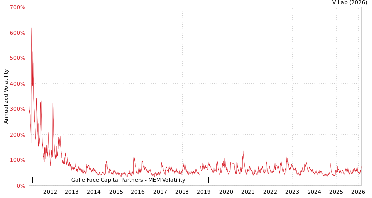This screenshot has width=372, height=198.
Task: Click the Annualized Volatility axis title
Action: pos(6,97)
